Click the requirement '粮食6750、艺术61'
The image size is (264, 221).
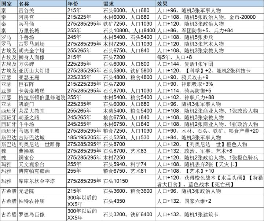click(x=129, y=171)
